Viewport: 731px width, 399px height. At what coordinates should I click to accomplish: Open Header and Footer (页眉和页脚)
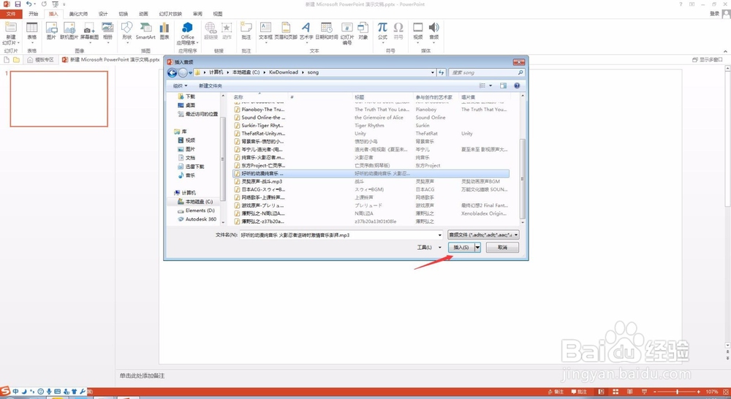286,31
